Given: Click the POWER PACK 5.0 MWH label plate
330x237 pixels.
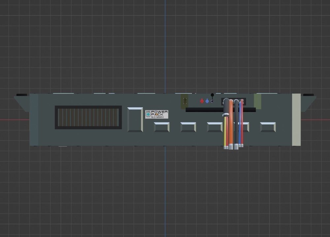Looking at the screenshot, I should click(x=157, y=114).
